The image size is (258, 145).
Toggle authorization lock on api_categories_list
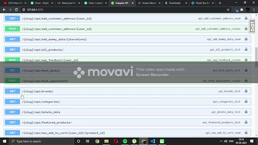[x=246, y=101]
